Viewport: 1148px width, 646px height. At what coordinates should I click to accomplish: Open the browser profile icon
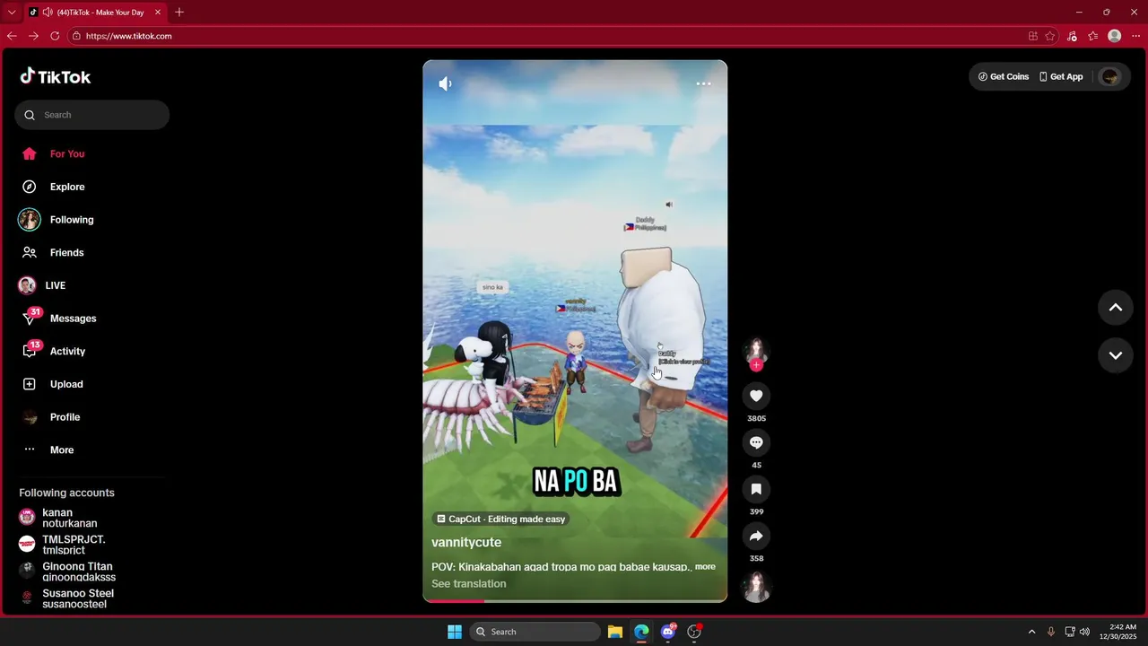coord(1115,36)
